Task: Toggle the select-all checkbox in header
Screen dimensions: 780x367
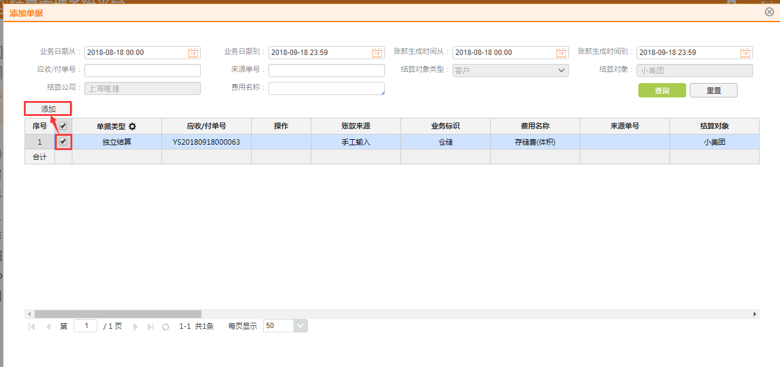Action: coord(63,126)
